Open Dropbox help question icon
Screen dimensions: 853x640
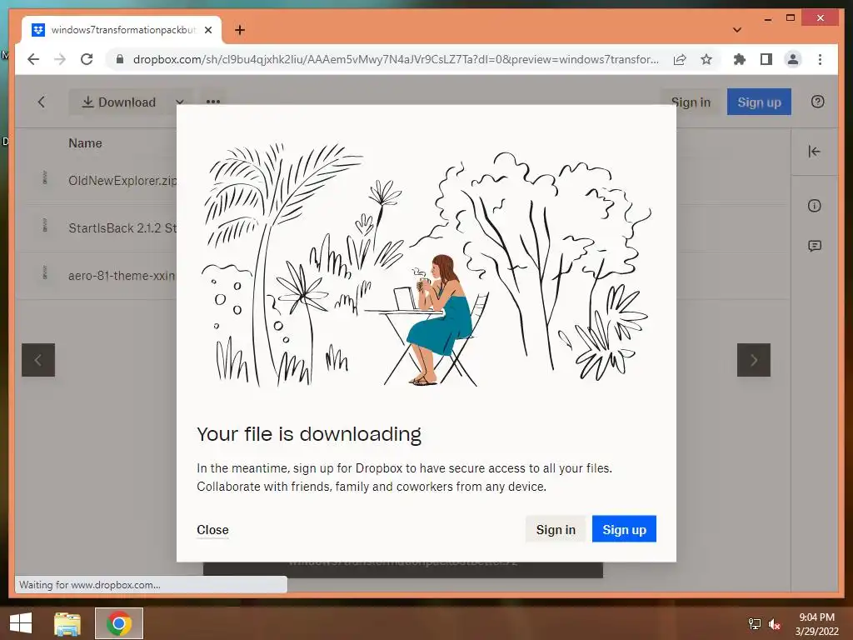coord(818,101)
